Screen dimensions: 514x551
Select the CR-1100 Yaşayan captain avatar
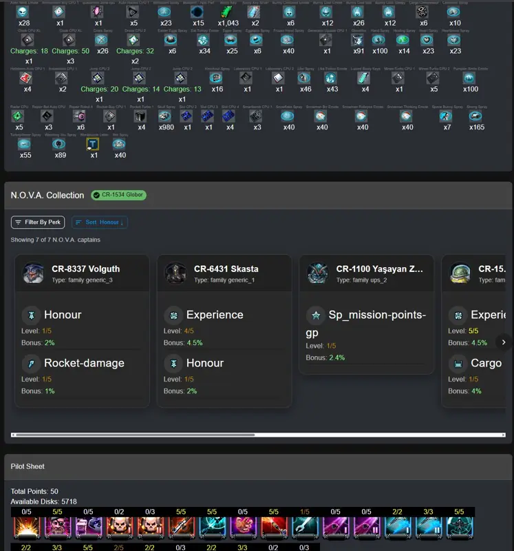click(318, 273)
